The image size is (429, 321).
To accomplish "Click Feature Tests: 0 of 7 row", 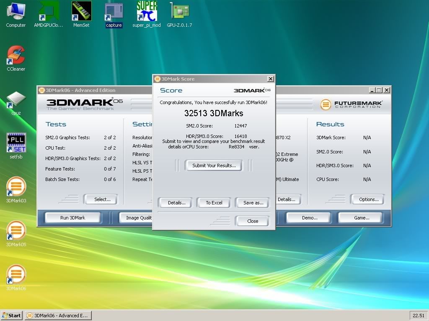I will pyautogui.click(x=80, y=169).
